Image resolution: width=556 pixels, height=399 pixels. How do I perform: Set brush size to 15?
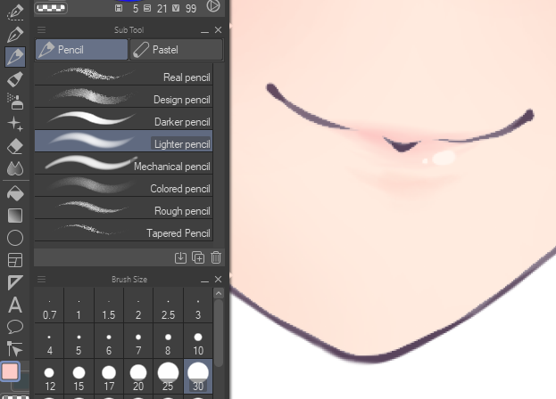(79, 377)
